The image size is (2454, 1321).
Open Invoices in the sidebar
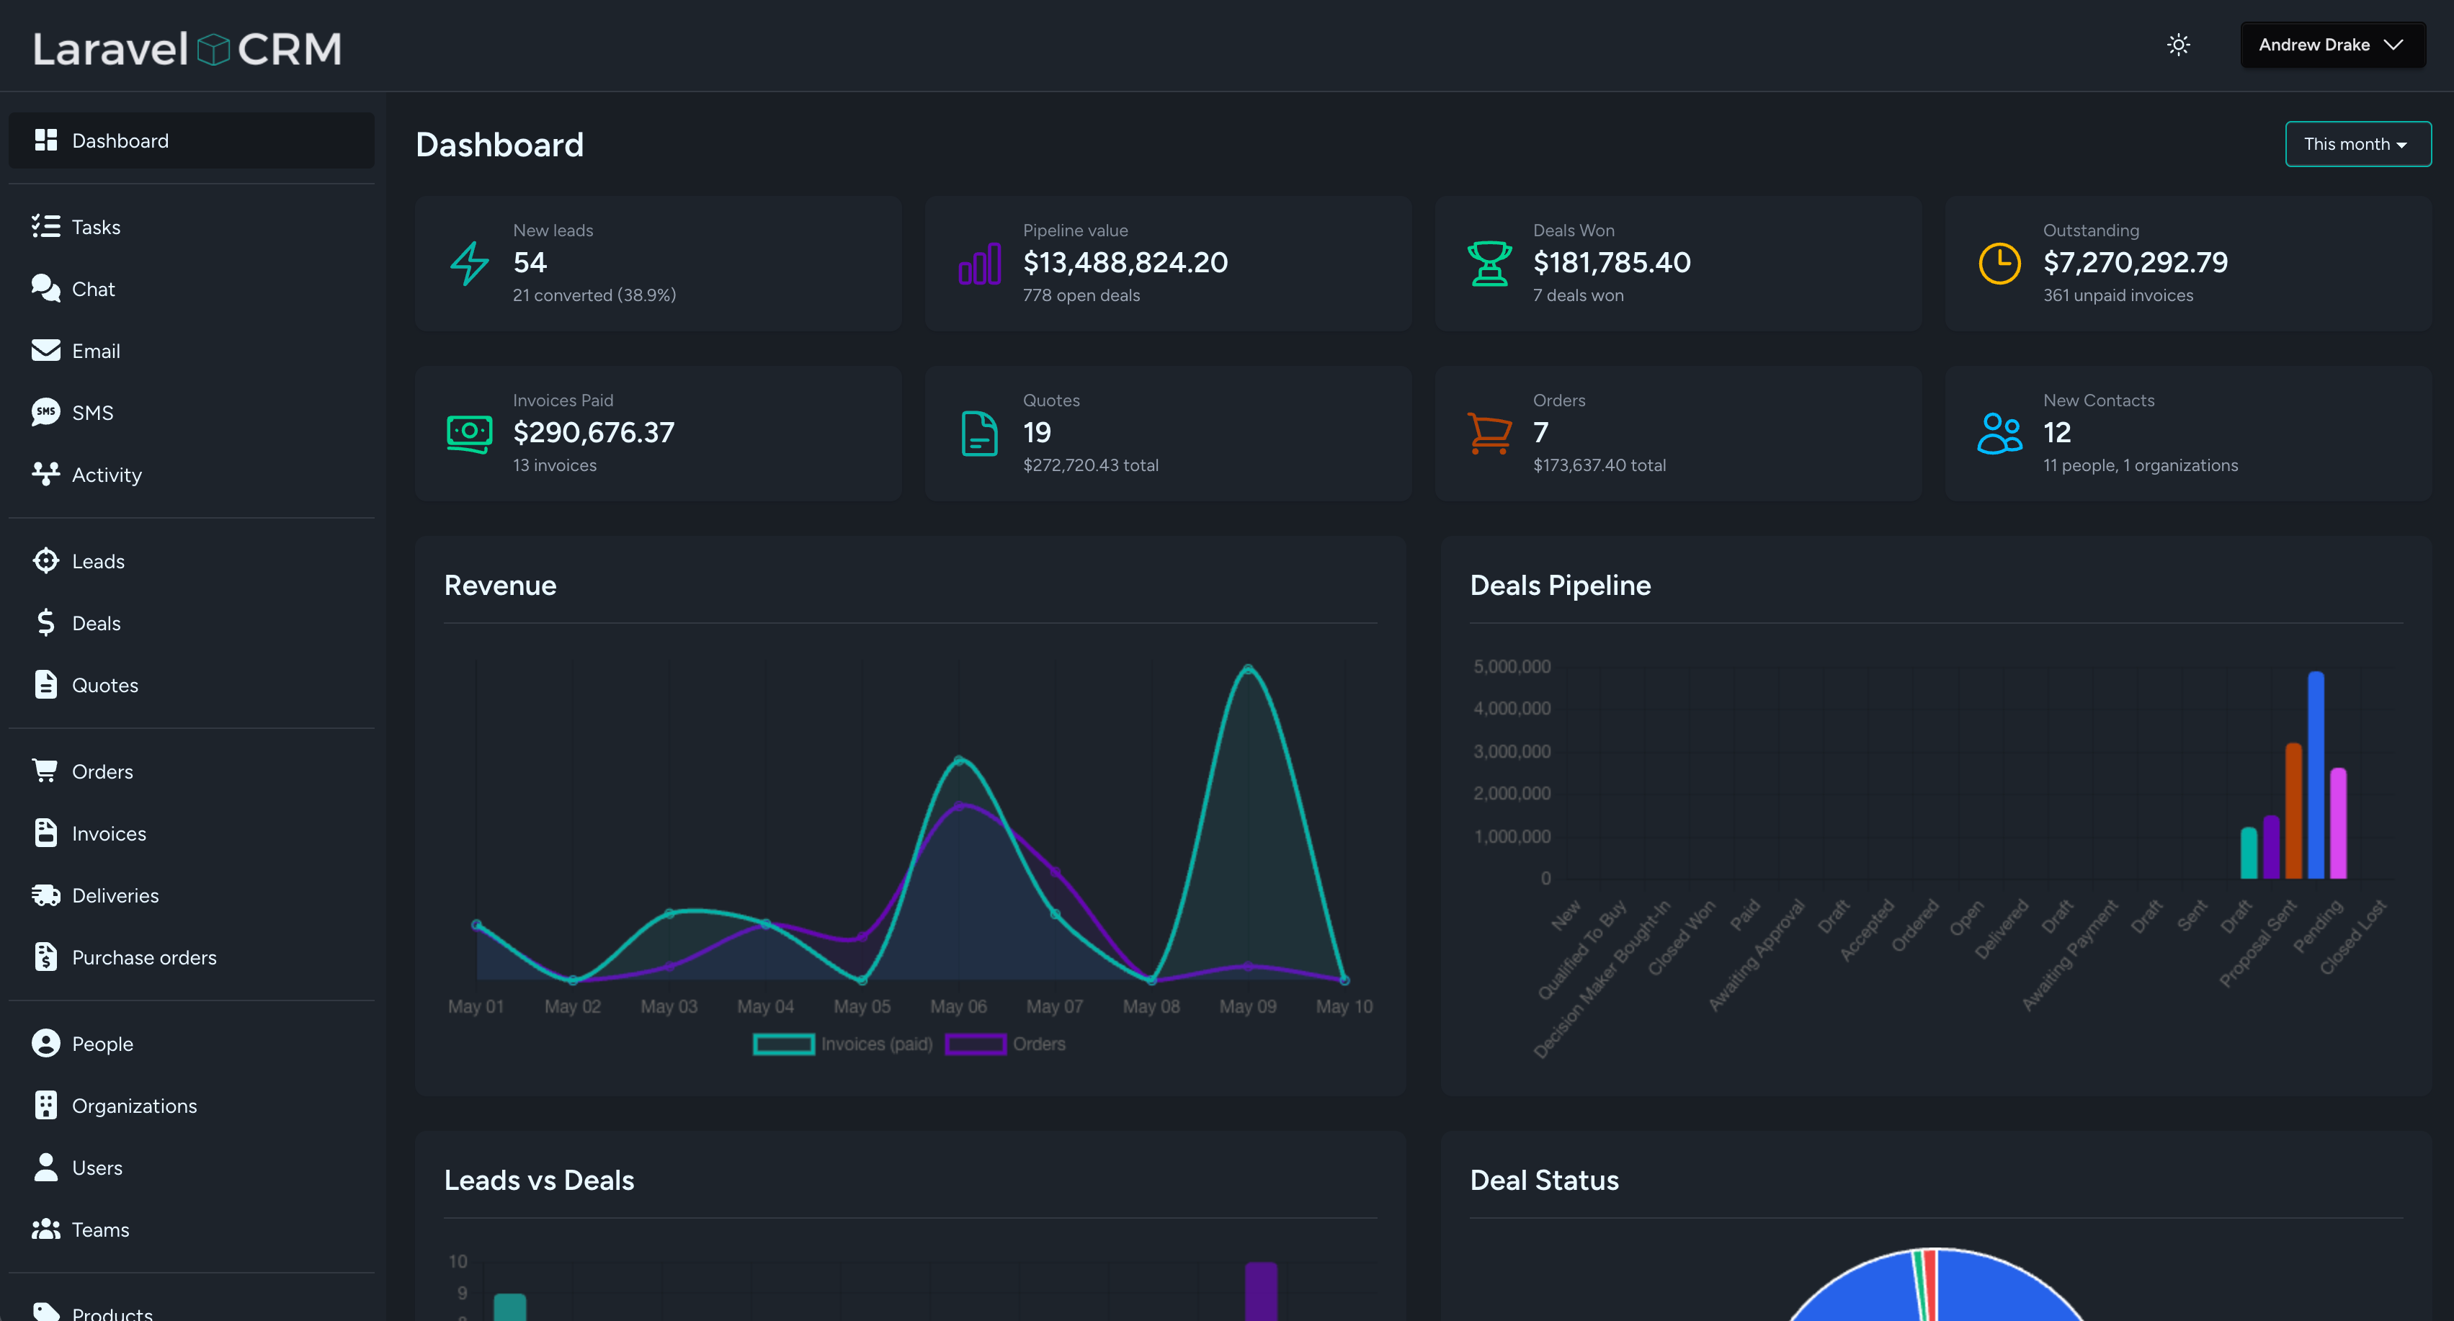point(192,833)
